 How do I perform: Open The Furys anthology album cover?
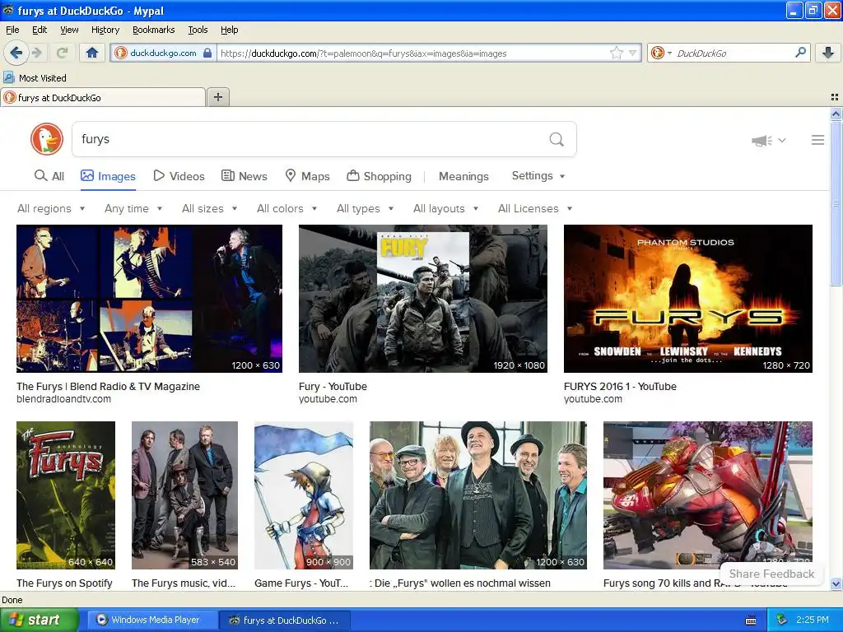click(66, 495)
